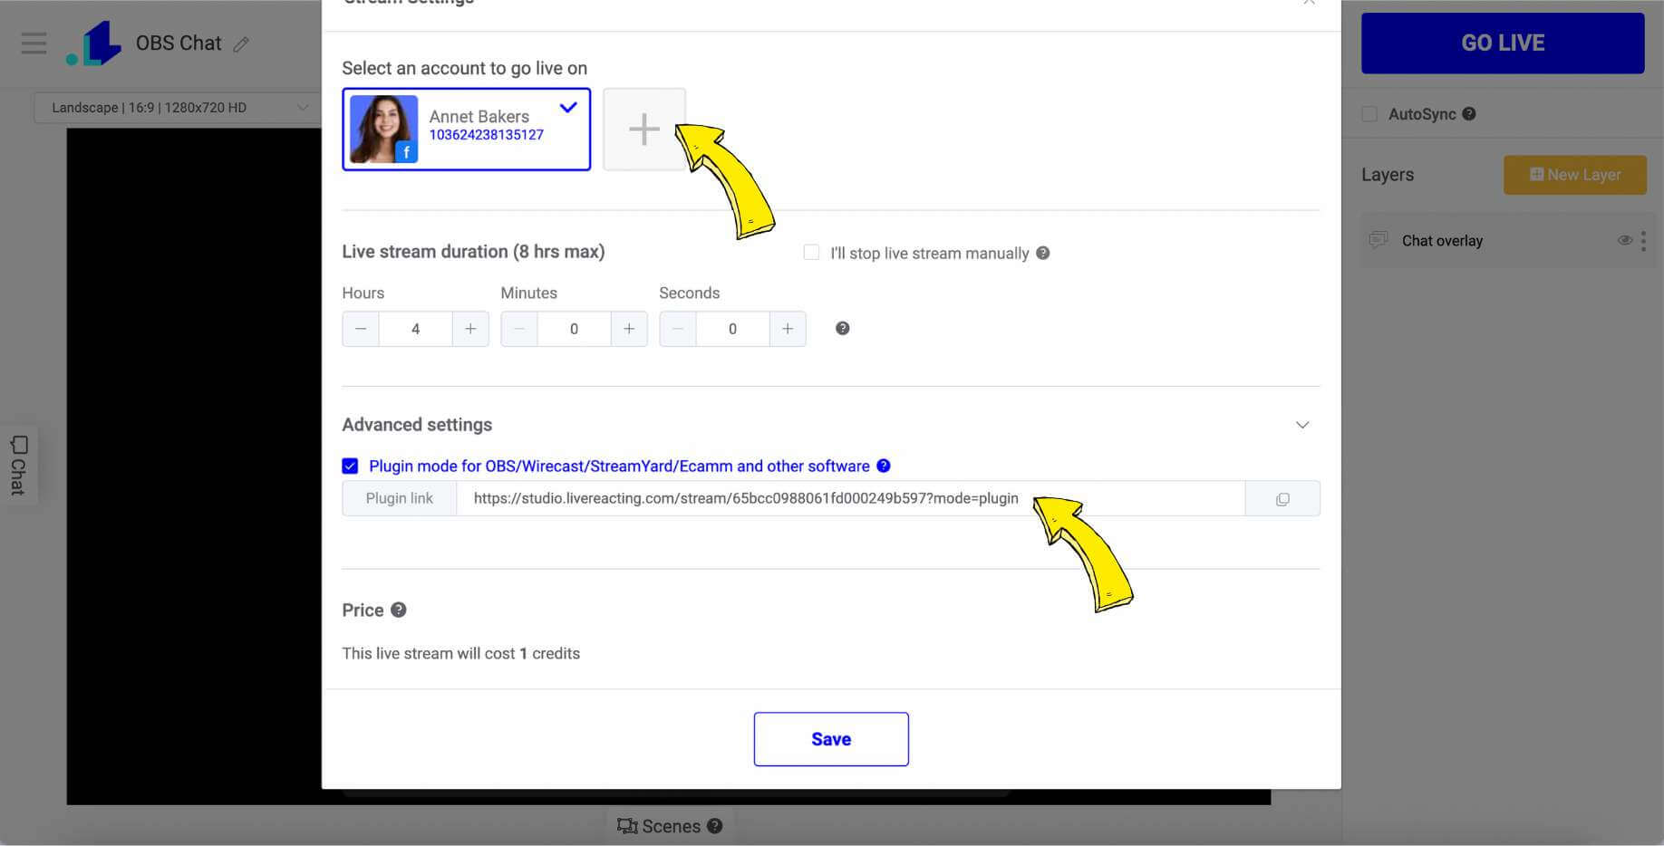
Task: Open the Scenes tab
Action: 670,826
